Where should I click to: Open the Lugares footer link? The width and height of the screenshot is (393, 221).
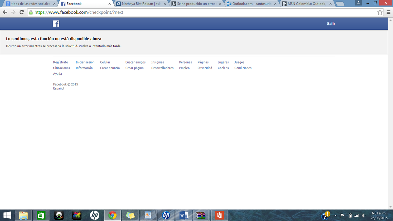click(x=223, y=62)
